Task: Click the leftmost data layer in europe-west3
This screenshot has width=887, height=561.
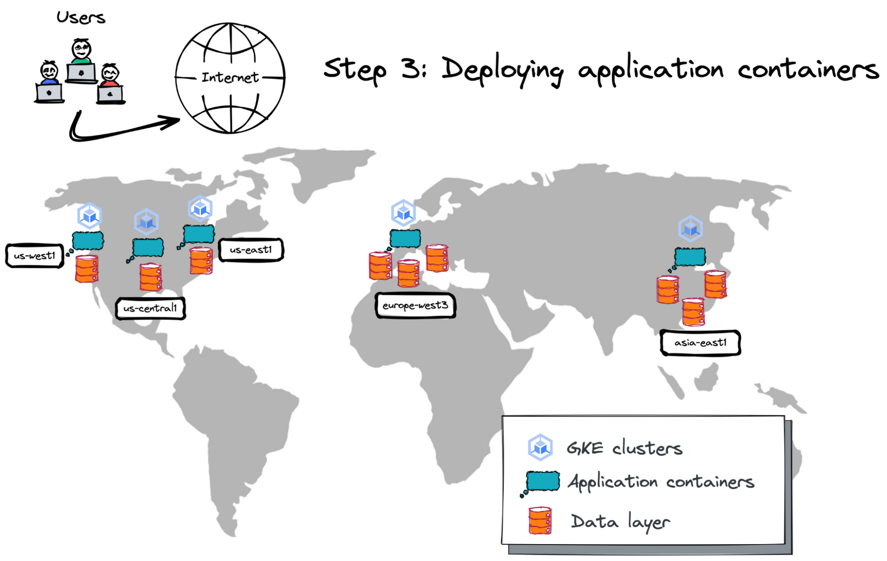Action: click(x=381, y=266)
